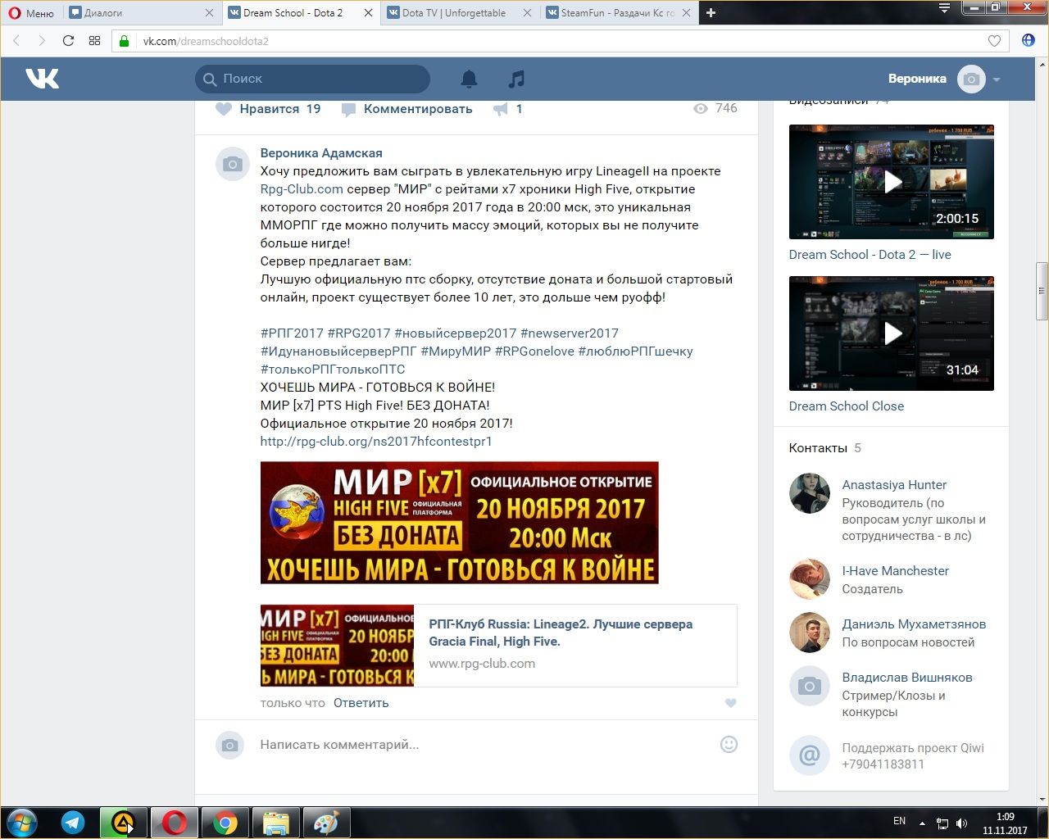Screen dimensions: 1049x839
Task: Switch to the Диалоги browser tab
Action: [141, 12]
